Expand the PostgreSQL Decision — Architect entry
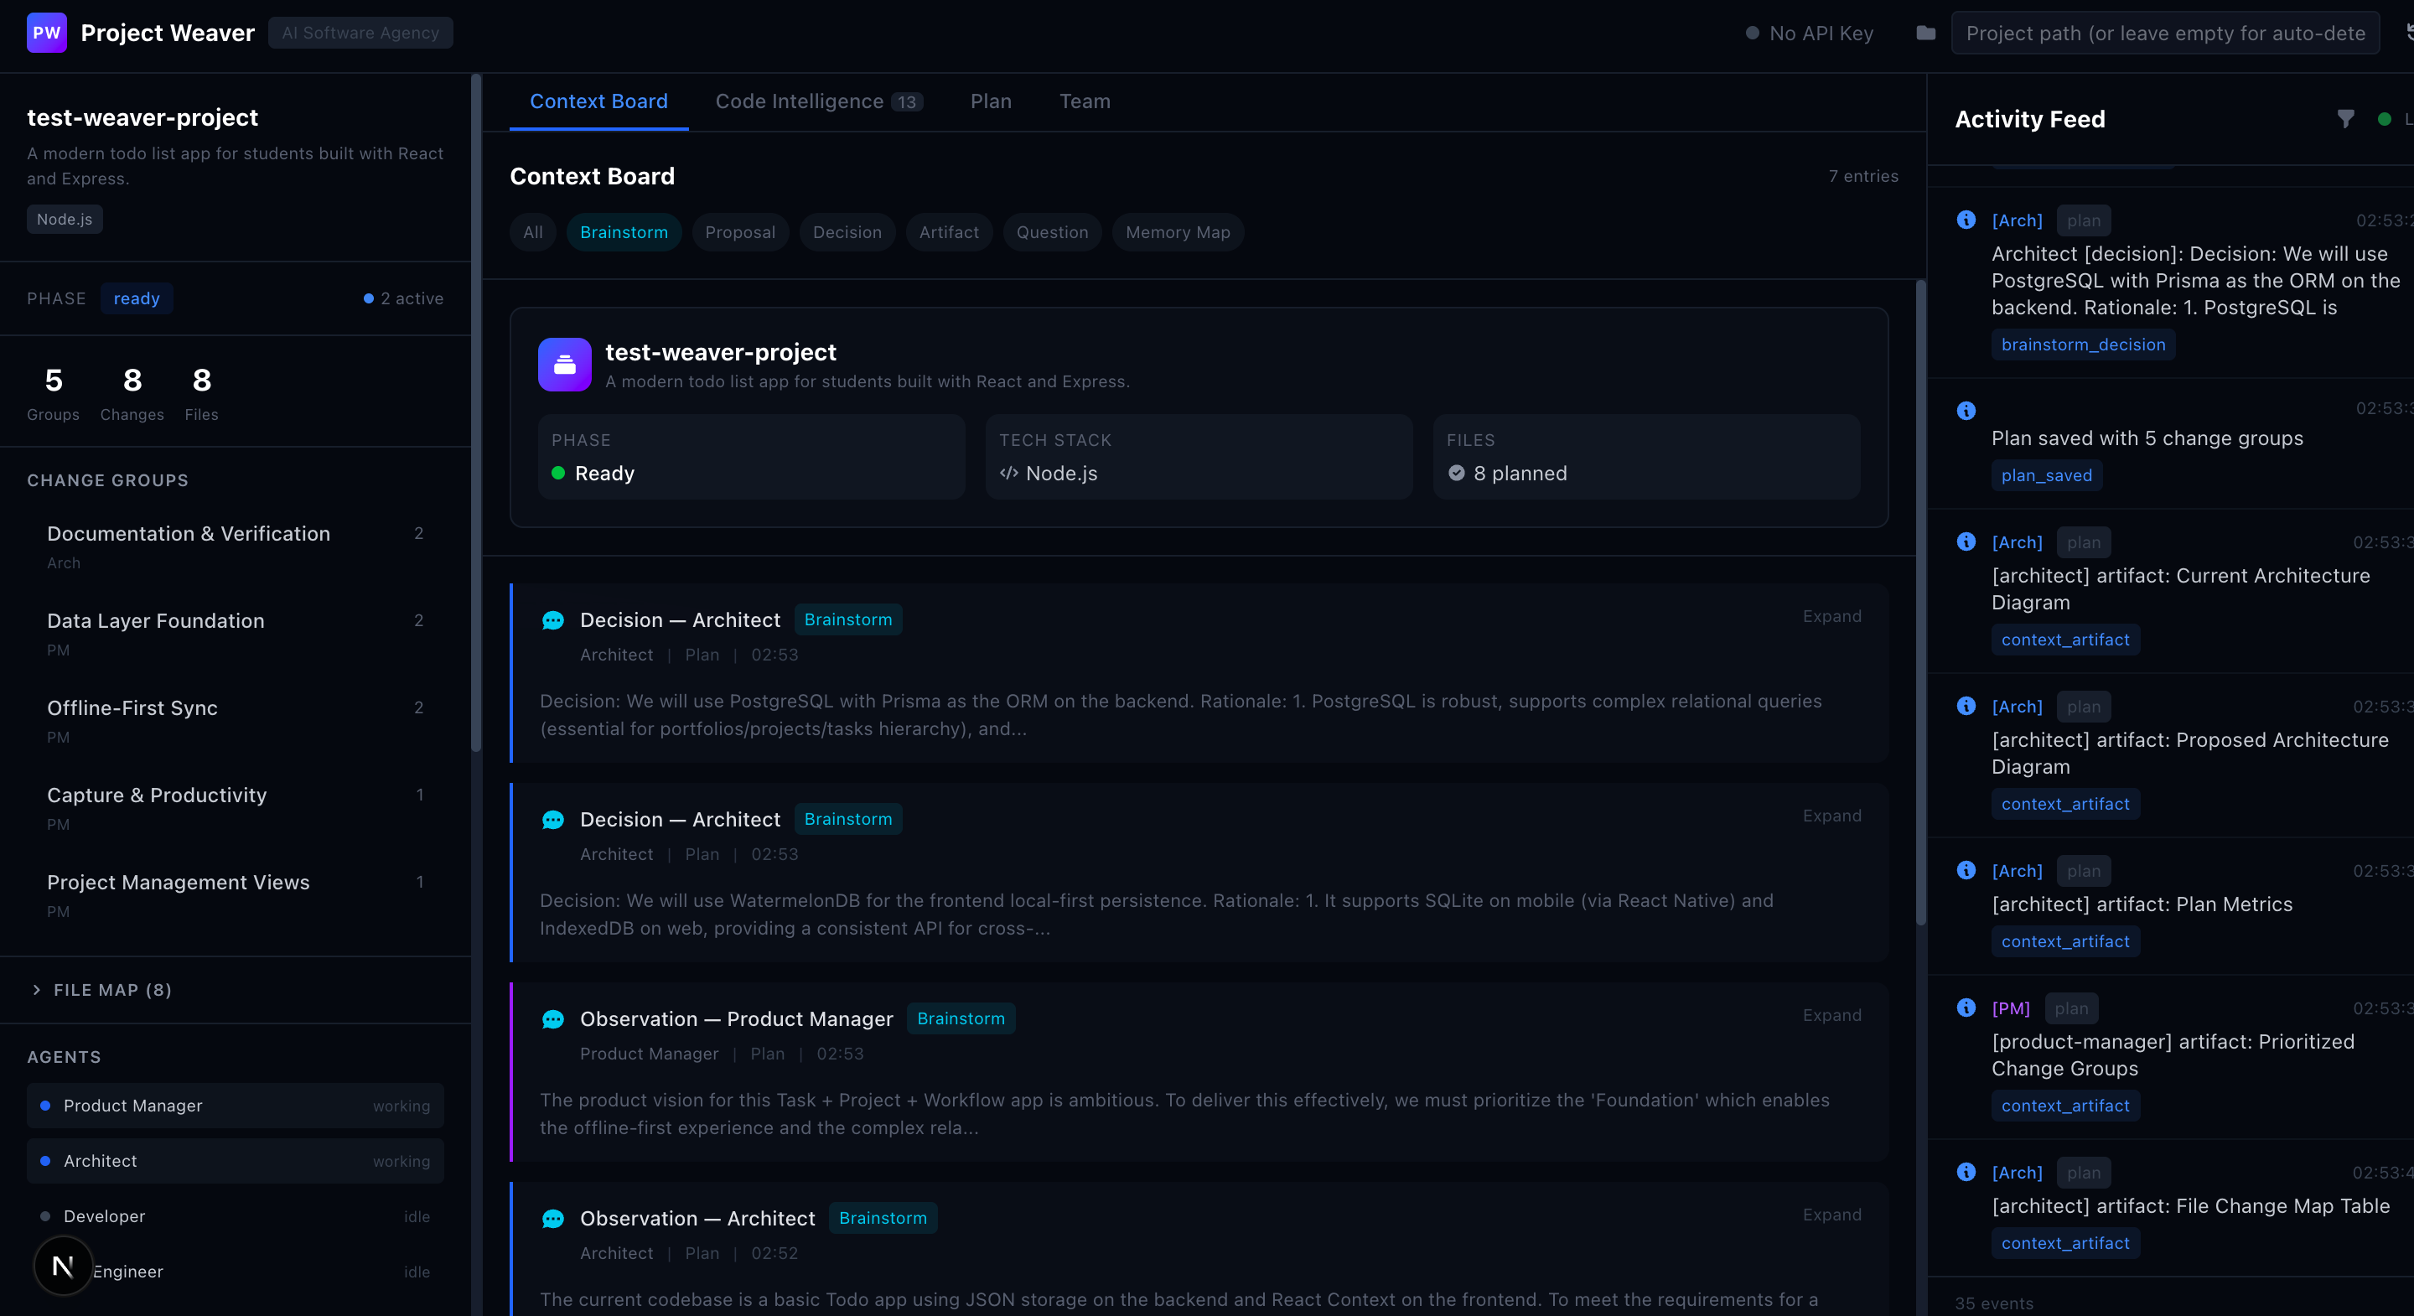 [1831, 616]
